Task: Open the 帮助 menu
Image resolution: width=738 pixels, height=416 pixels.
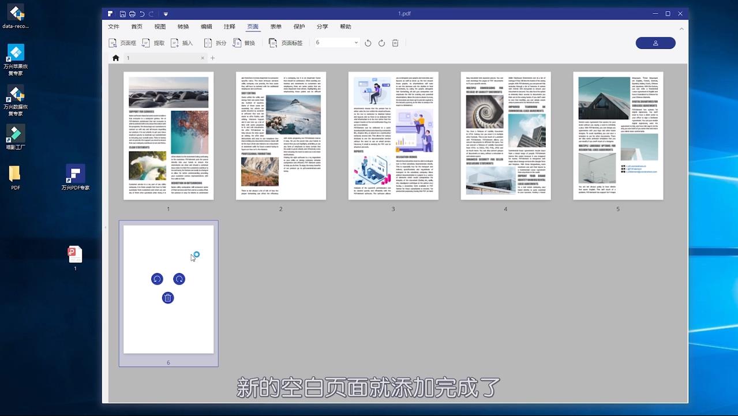Action: pos(345,27)
